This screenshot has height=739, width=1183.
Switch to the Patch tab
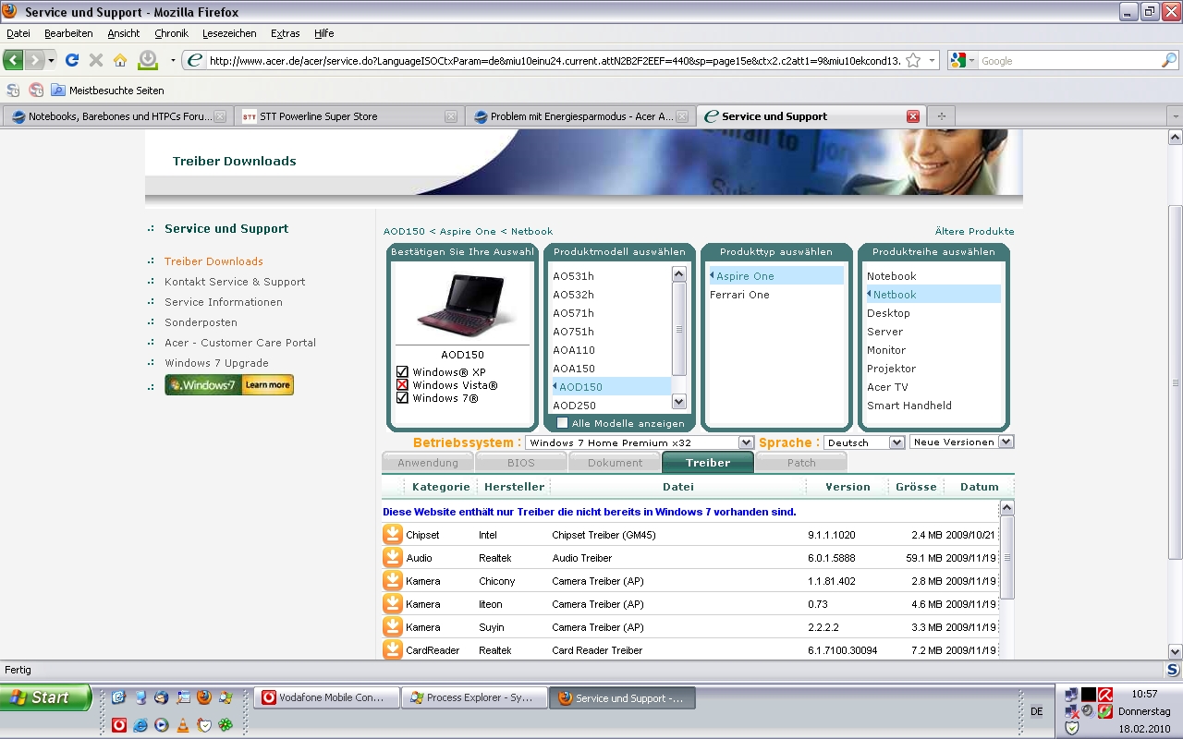point(801,463)
